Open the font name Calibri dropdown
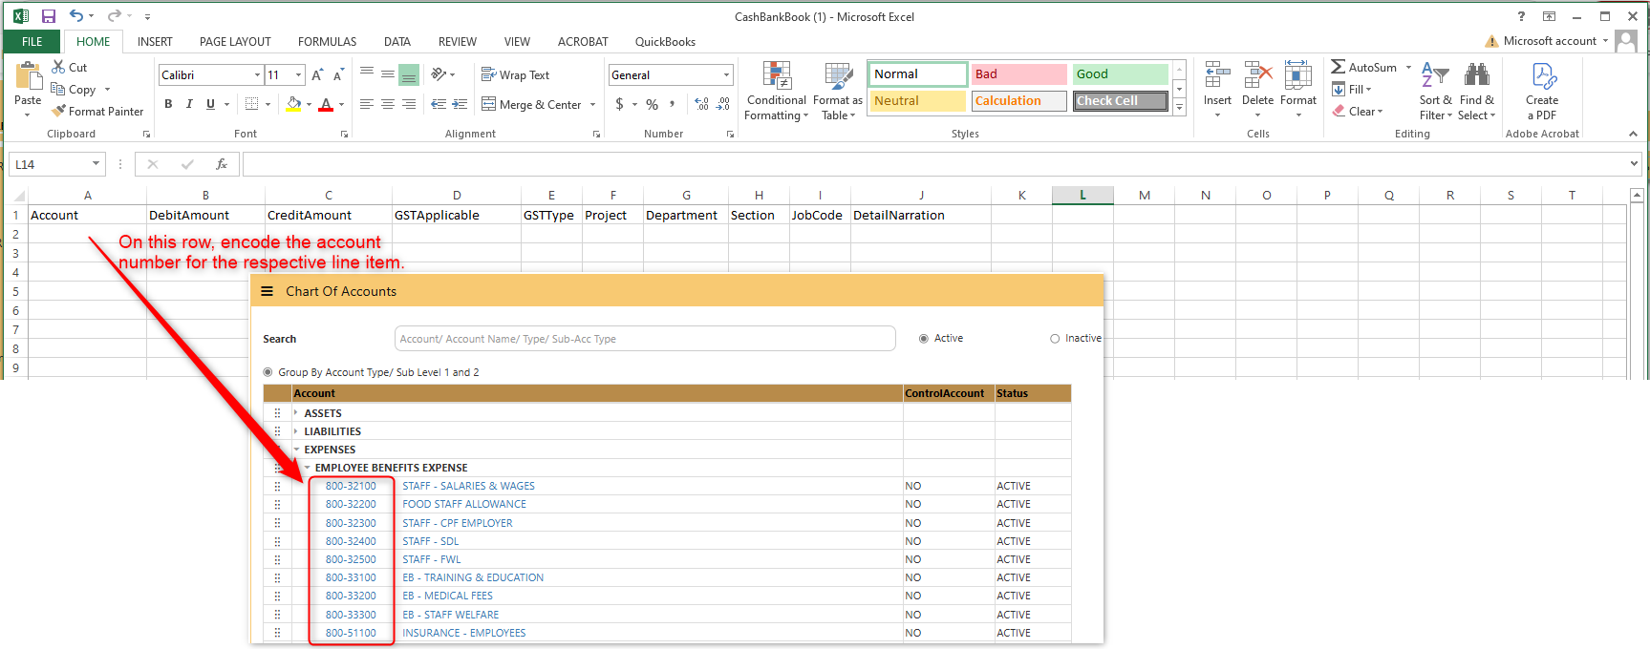 [x=257, y=74]
